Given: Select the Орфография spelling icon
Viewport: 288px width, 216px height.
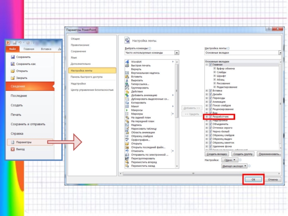Looking at the screenshot, I should pos(127,140).
